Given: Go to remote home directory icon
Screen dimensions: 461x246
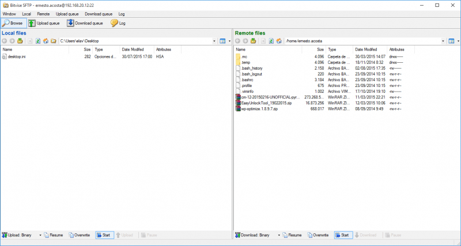Looking at the screenshot, I should [278, 41].
